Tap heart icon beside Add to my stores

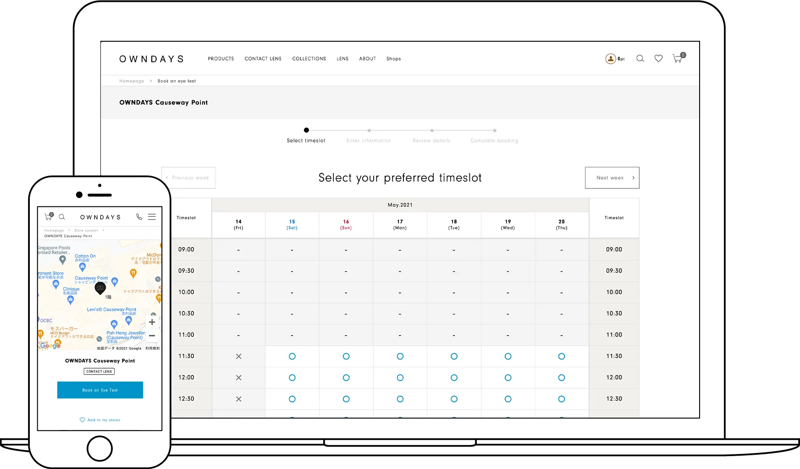83,420
